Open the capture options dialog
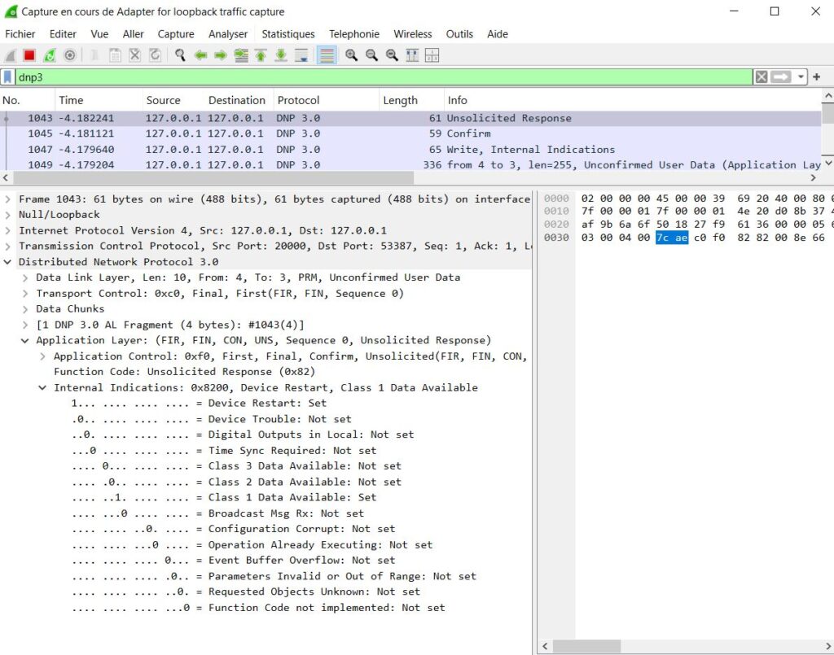 pos(69,55)
